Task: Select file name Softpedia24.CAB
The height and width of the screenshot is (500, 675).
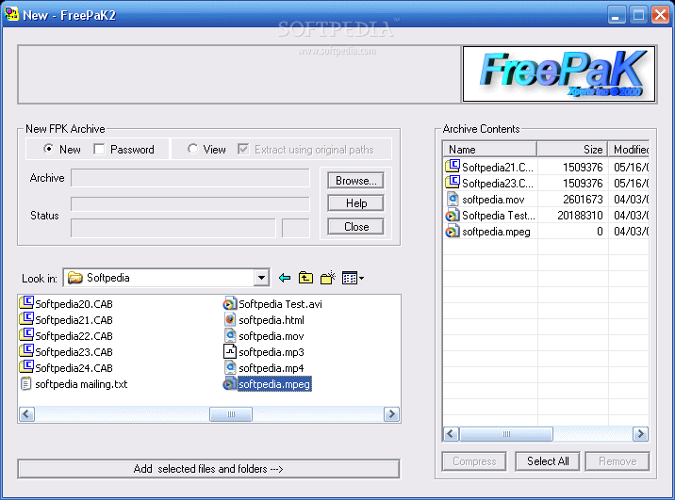Action: click(74, 367)
